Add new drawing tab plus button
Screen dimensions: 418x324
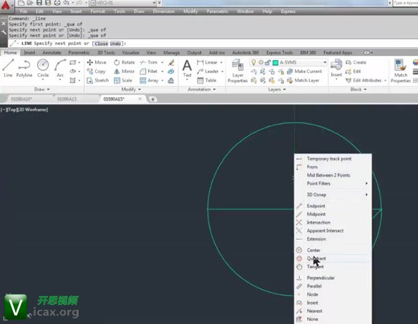153,99
